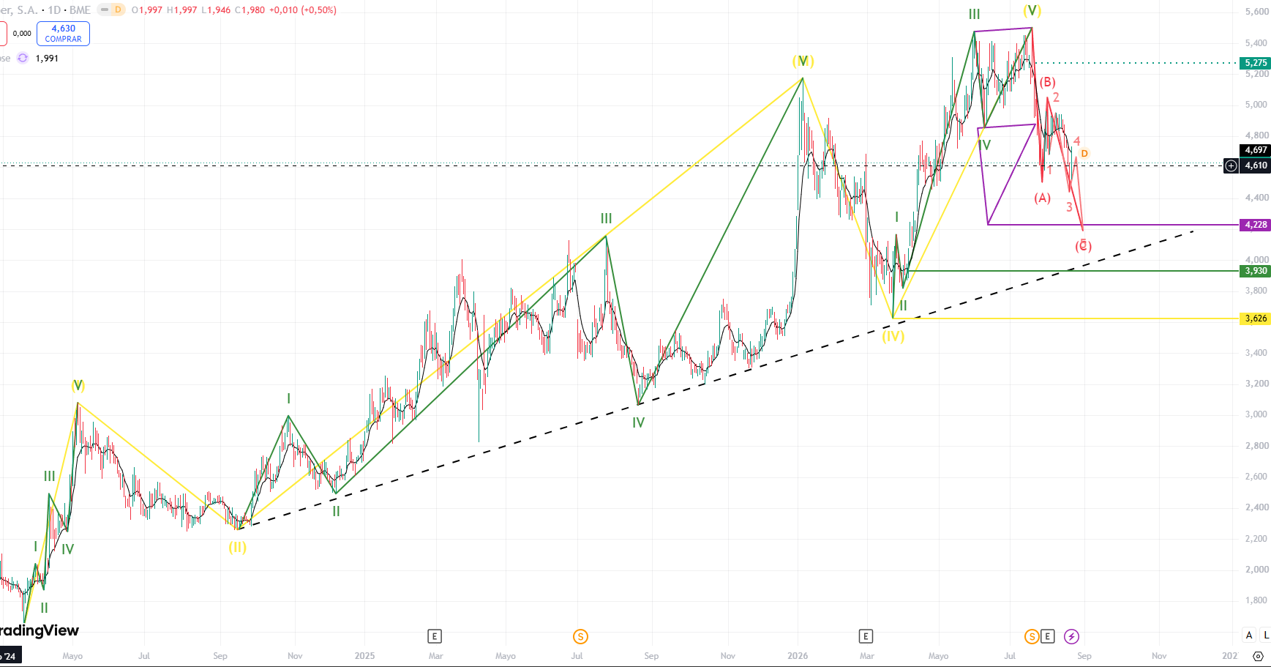Click the black 4,697 current price label
Image resolution: width=1271 pixels, height=667 pixels.
(x=1256, y=150)
